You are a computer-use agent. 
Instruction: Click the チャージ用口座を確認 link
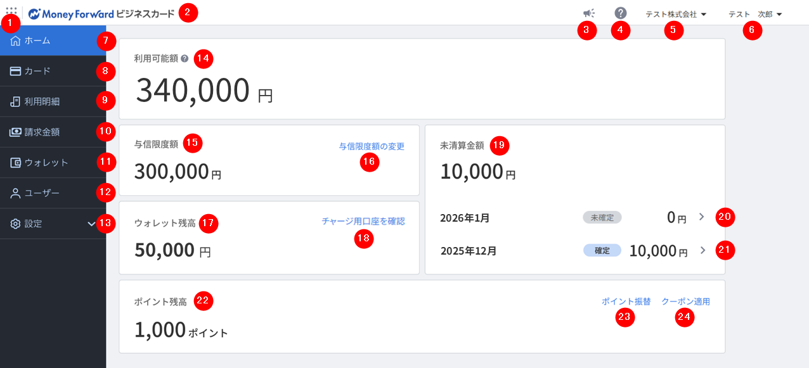[363, 222]
